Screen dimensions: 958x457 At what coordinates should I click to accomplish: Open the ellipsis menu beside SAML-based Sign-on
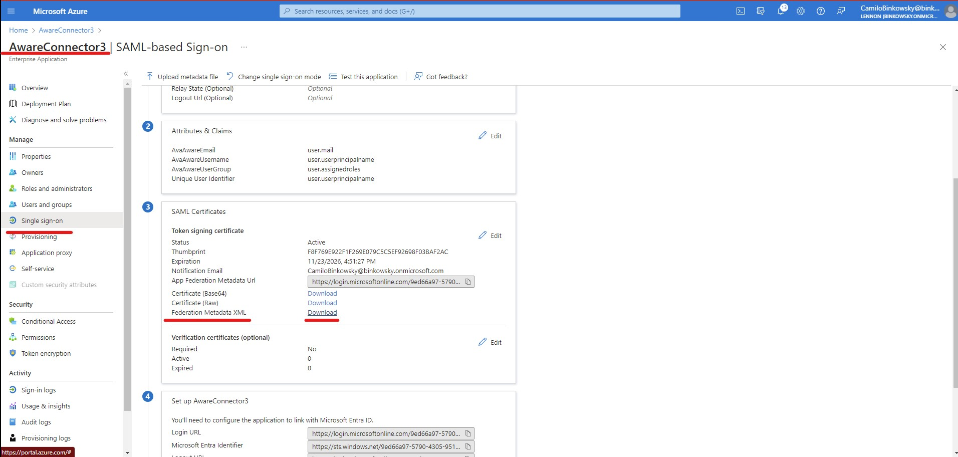(244, 47)
